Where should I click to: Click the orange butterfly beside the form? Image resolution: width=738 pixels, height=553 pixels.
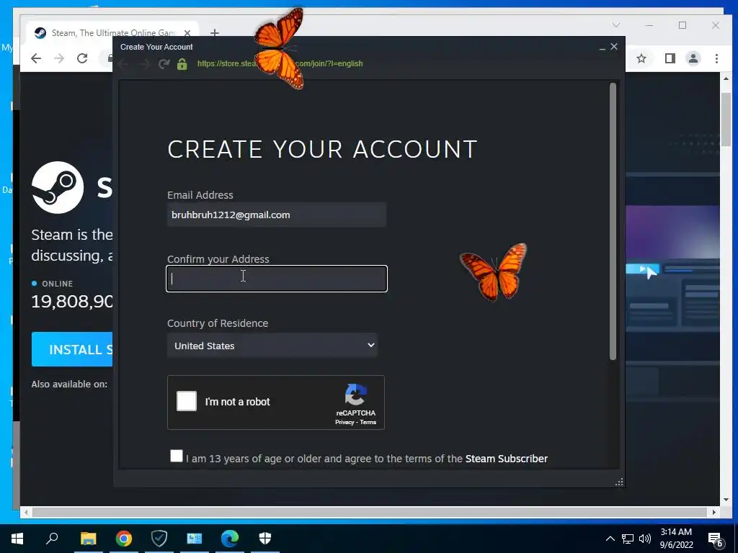[493, 271]
